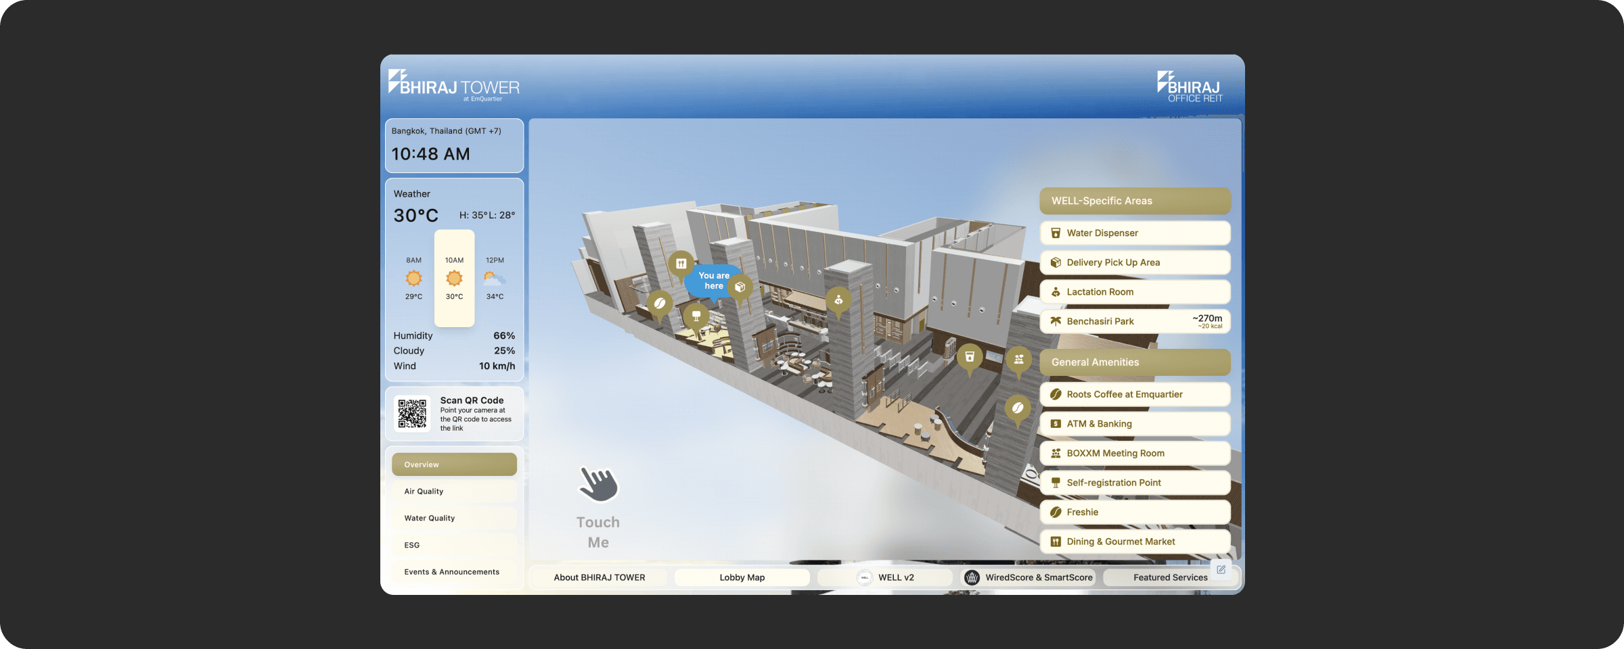Screen dimensions: 1624x649
Task: Click the Wind 10 km/h value
Action: coord(497,366)
